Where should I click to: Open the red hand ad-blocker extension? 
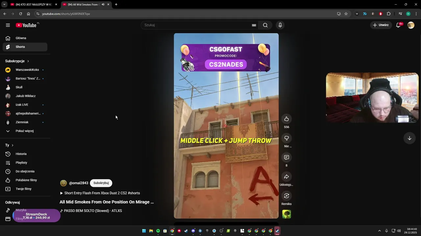pyautogui.click(x=381, y=14)
